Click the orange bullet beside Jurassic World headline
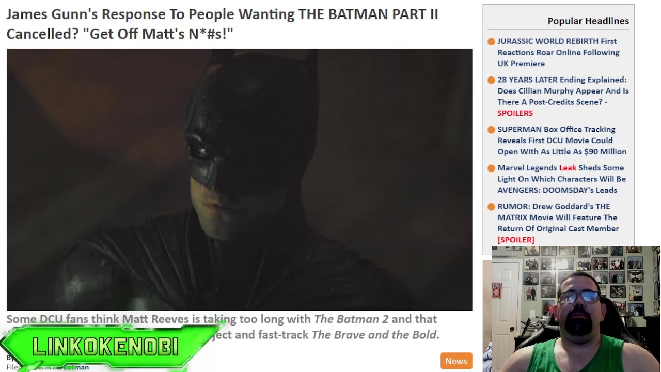The height and width of the screenshot is (372, 661). pos(491,41)
